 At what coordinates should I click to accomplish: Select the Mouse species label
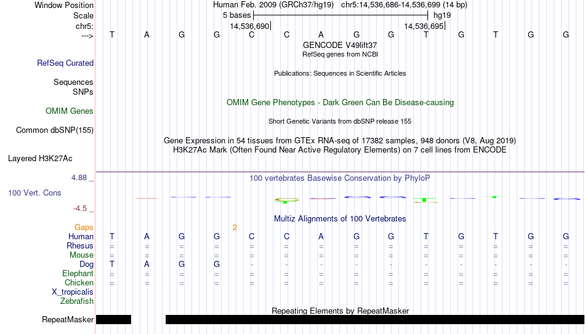point(81,255)
